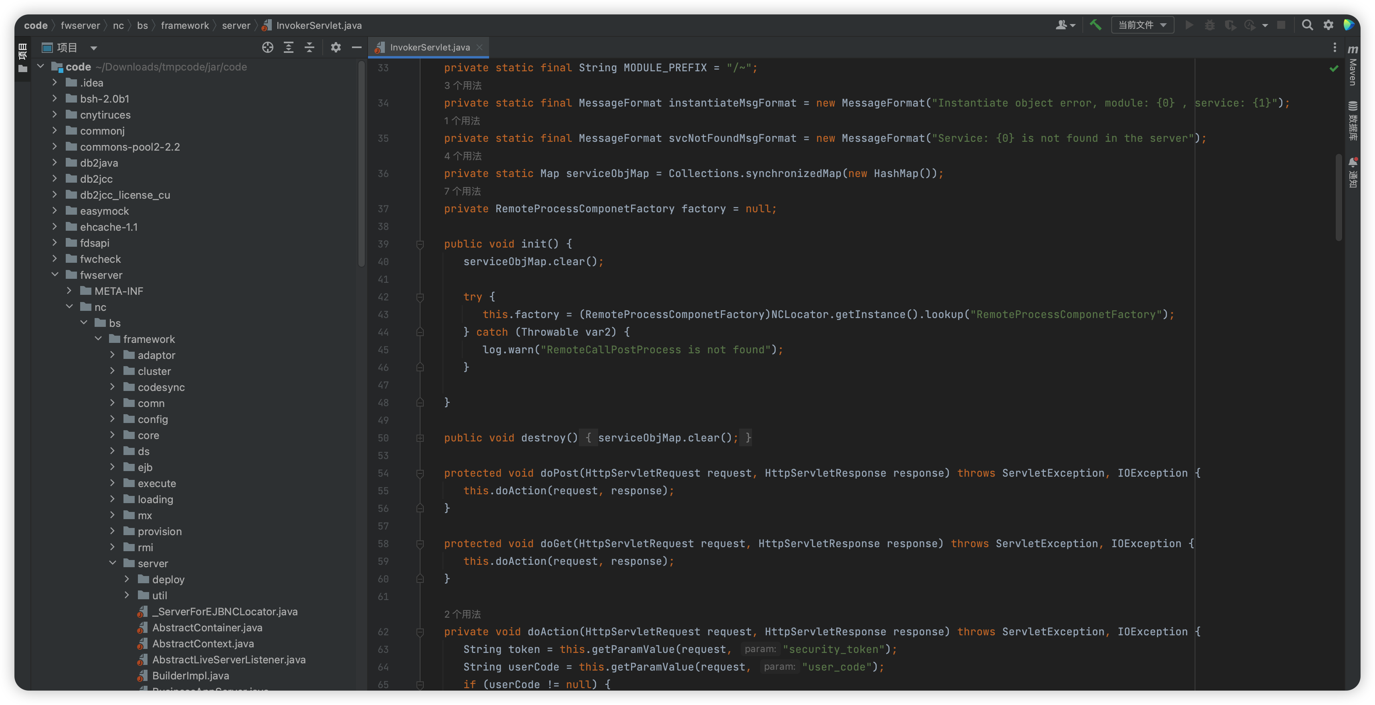Open editor tab options three-dot menu
Screen dimensions: 1375x705
pos(1335,47)
